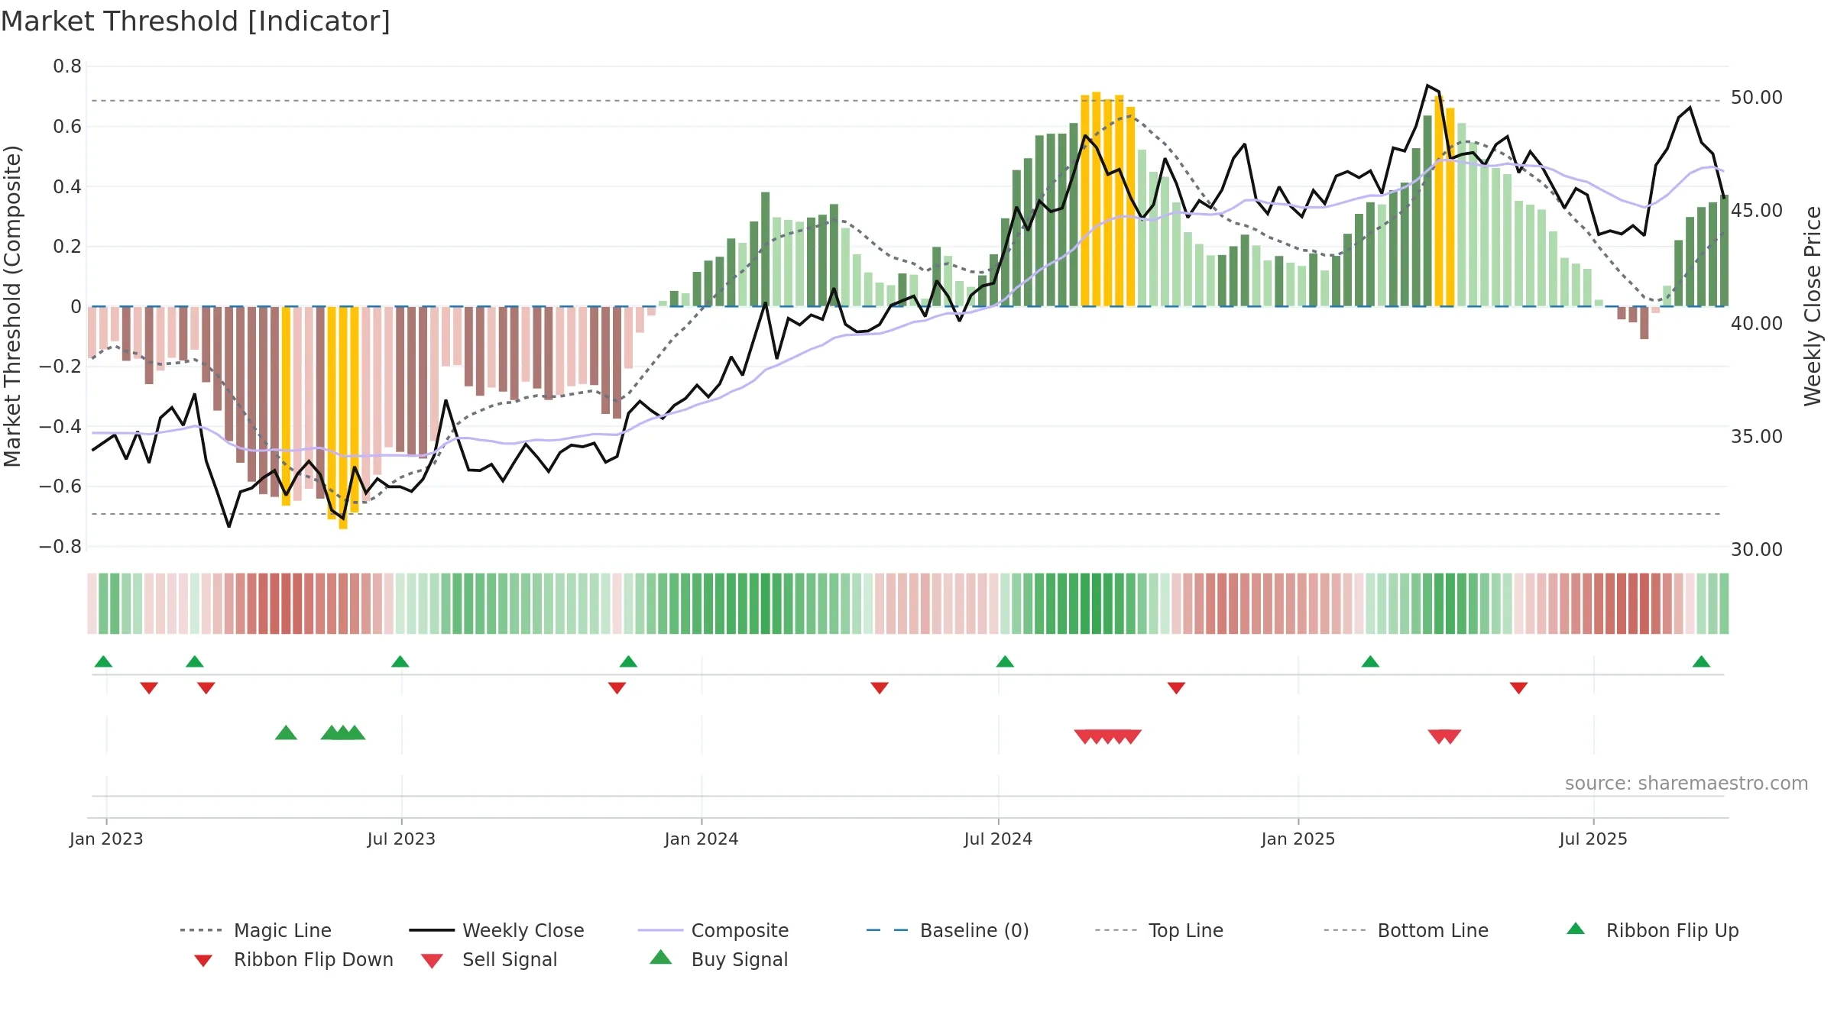Click the 0.8 composite axis tick
Screen dimensions: 1834x1031
pos(67,66)
